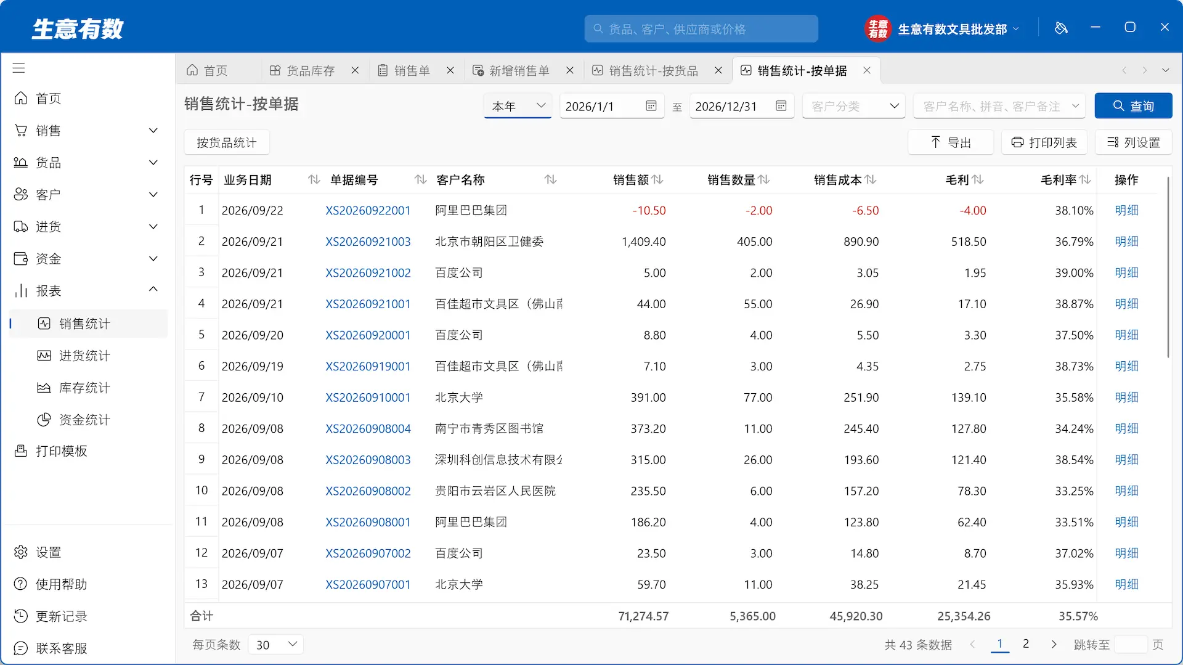Click the skin/theme icon in title bar
Screen dimensions: 1183x665
(x=1061, y=28)
